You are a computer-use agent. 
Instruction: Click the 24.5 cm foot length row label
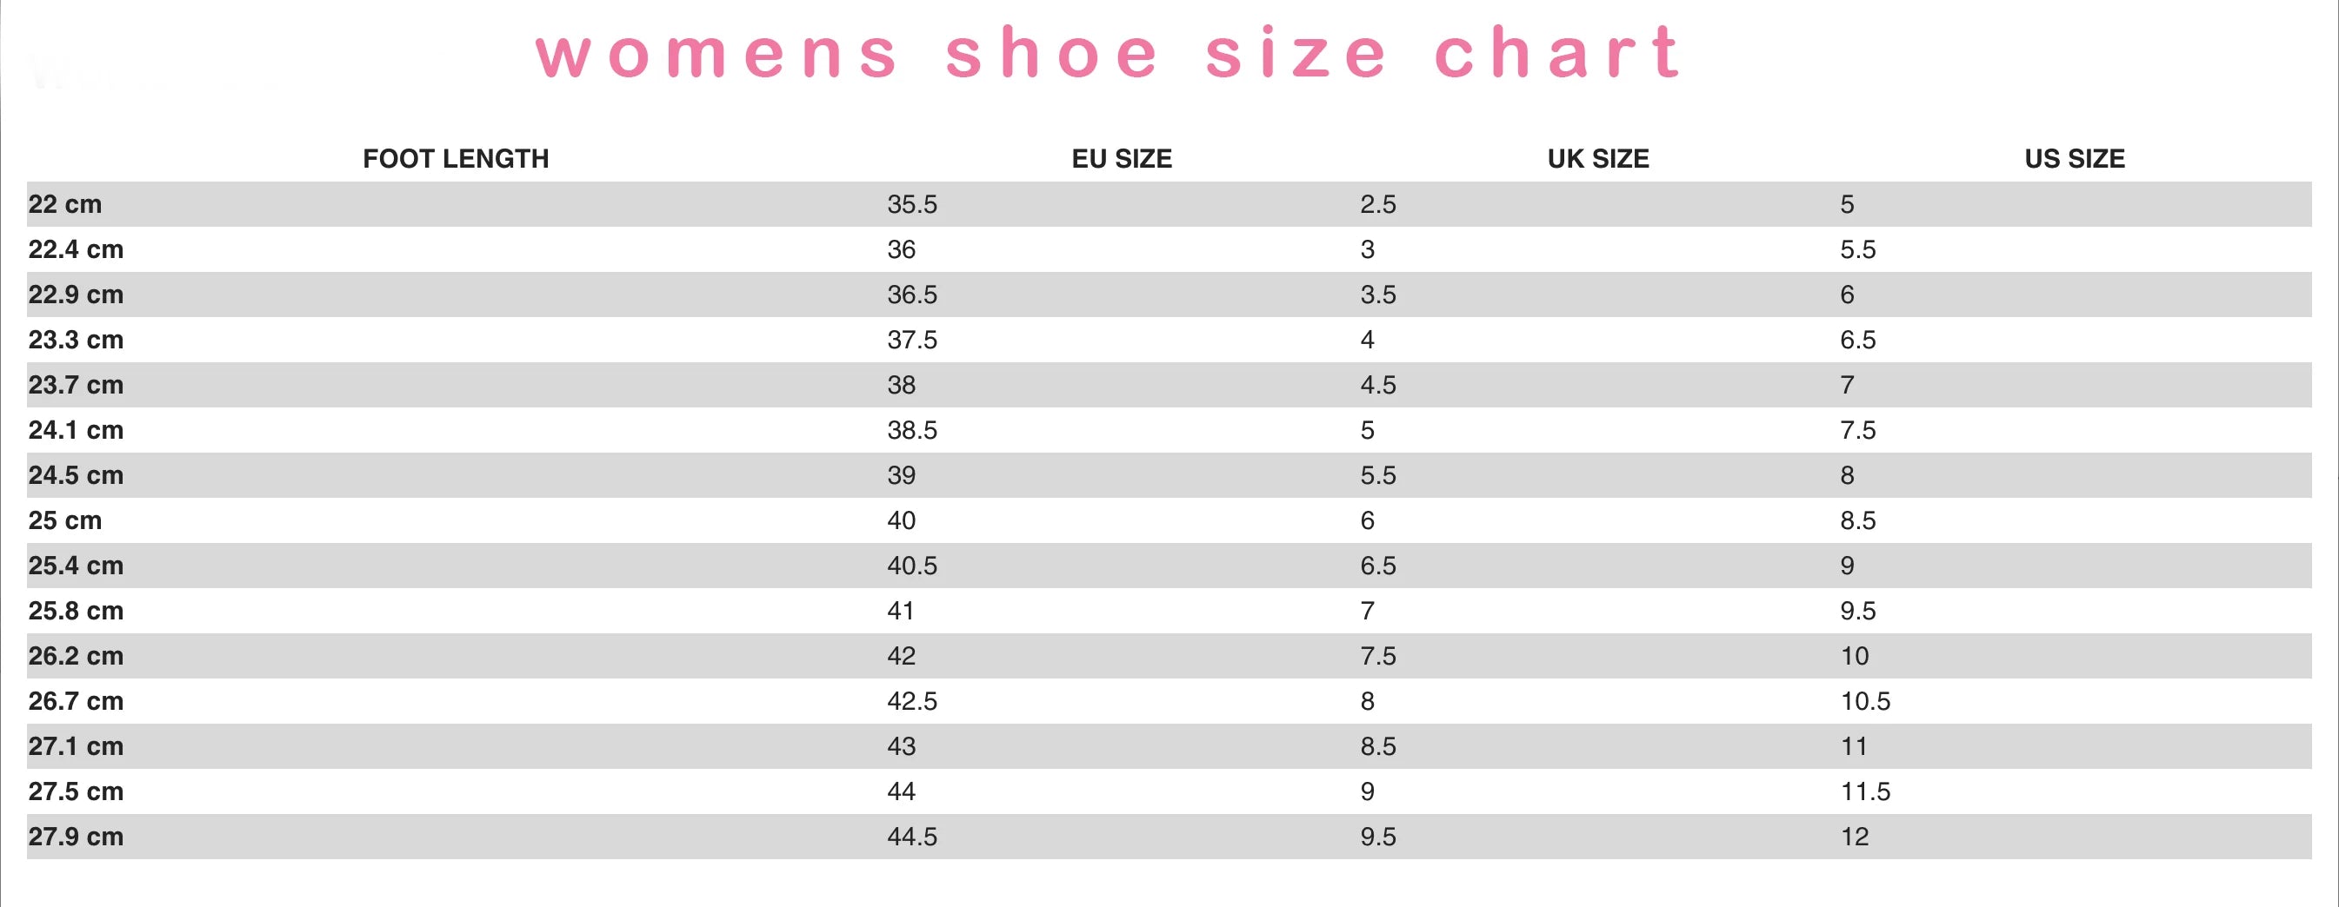[77, 475]
